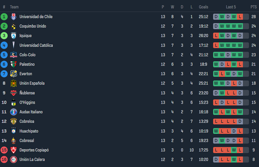Click the position 1 green rank badge
The height and width of the screenshot is (167, 259).
pos(4,17)
